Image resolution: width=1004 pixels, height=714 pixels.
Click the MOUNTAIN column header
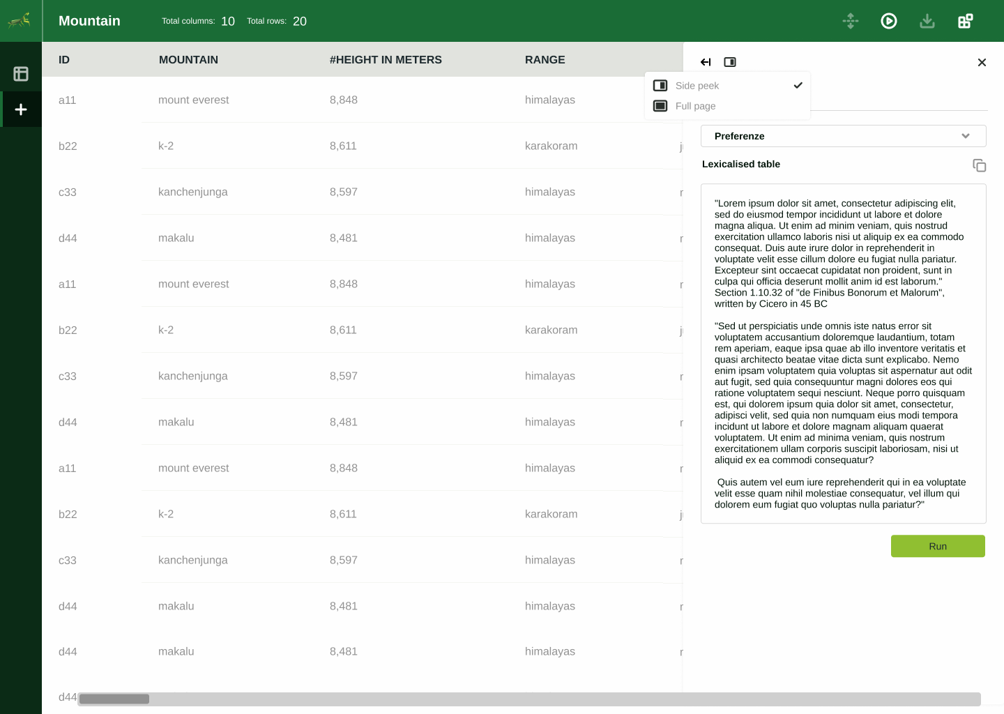(188, 60)
